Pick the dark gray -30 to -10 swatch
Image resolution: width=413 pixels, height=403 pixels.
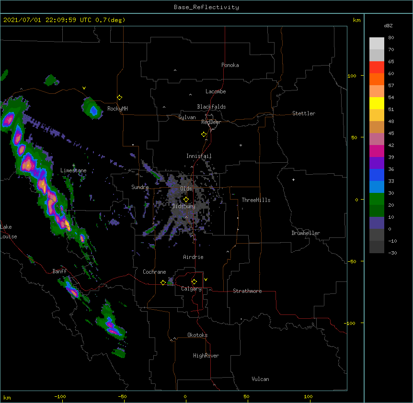pyautogui.click(x=377, y=247)
